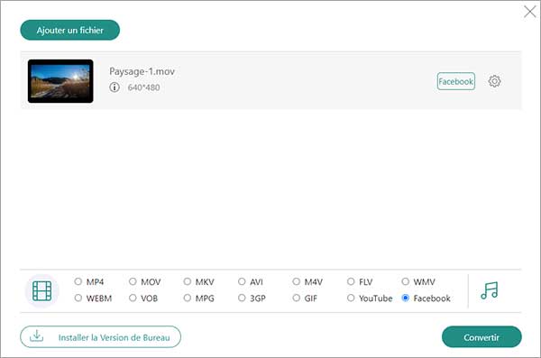The width and height of the screenshot is (541, 358).
Task: Choose MKV as output format
Action: [x=188, y=281]
